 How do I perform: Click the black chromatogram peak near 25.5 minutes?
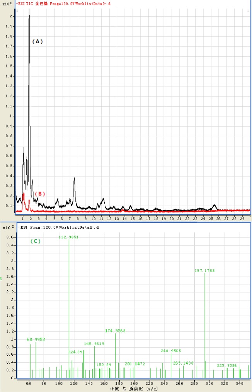(x=215, y=205)
